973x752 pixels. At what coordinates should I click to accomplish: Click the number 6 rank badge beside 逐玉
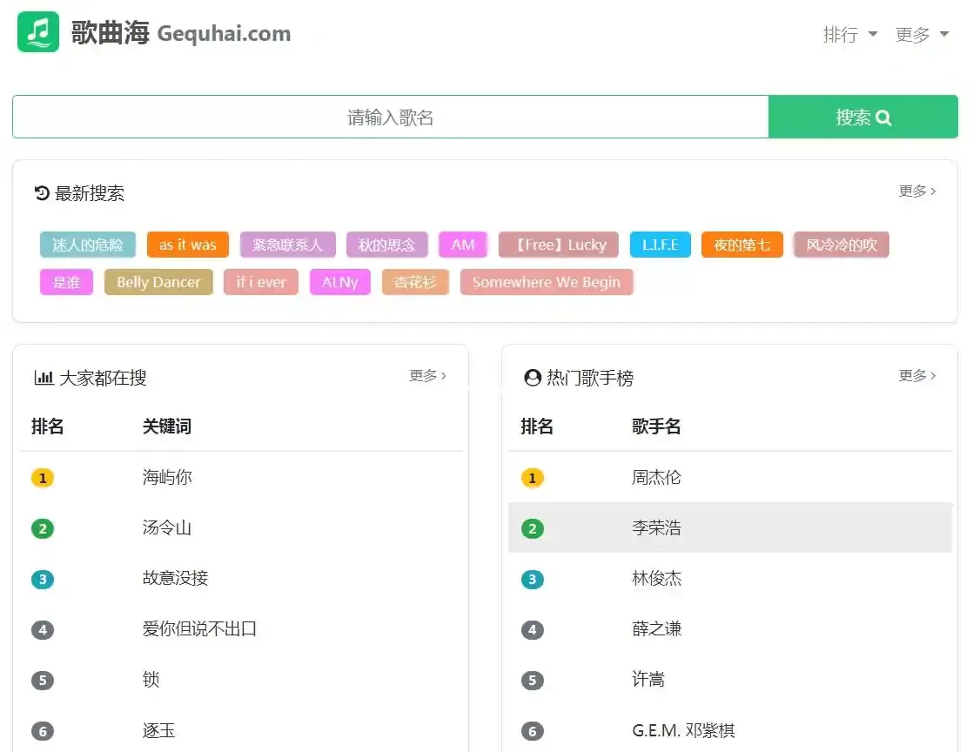42,730
